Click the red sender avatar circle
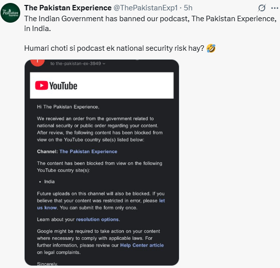 click(x=37, y=63)
